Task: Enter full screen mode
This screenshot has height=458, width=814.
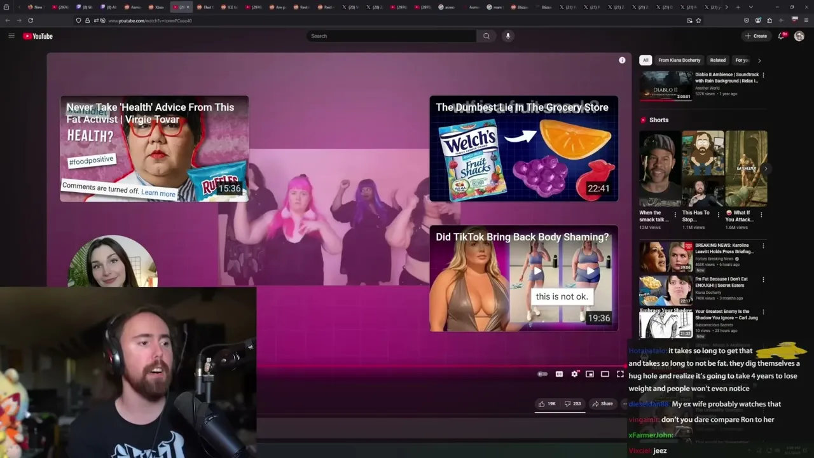Action: [x=620, y=374]
